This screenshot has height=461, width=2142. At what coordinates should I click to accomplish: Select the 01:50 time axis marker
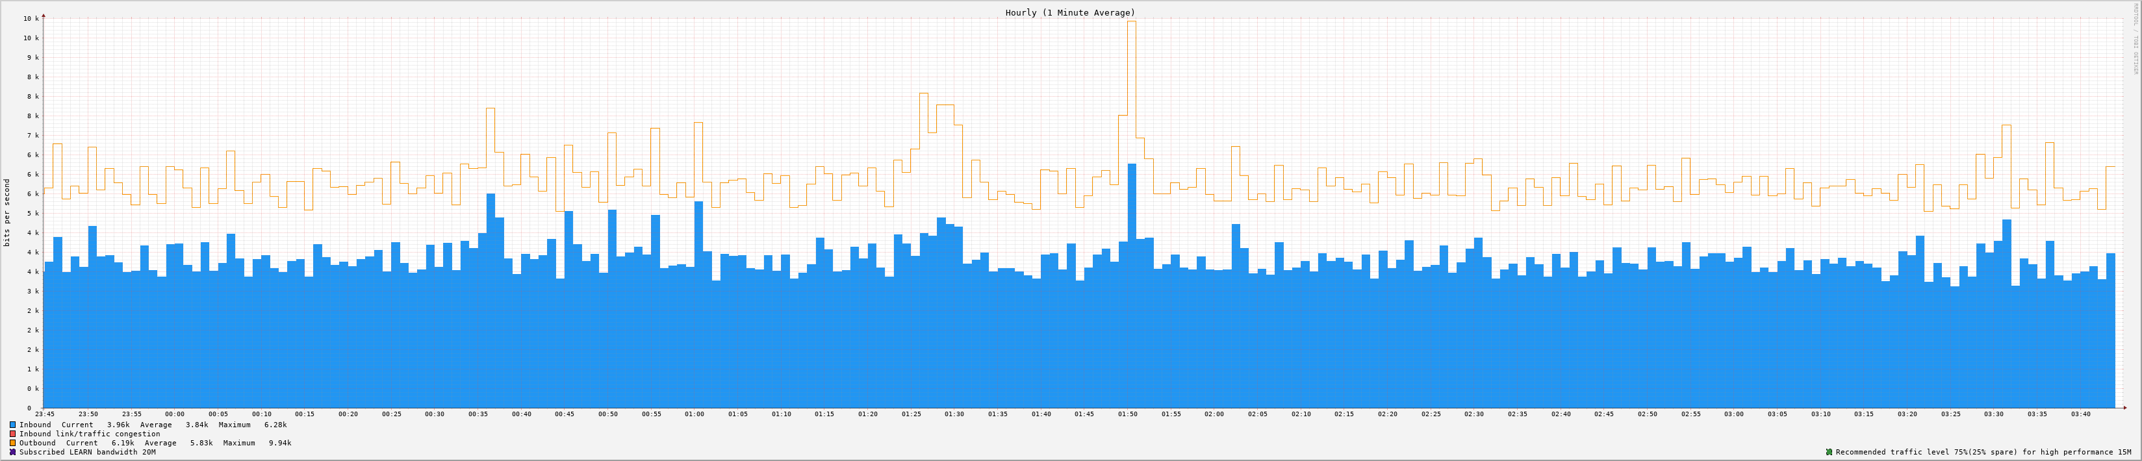(1128, 414)
